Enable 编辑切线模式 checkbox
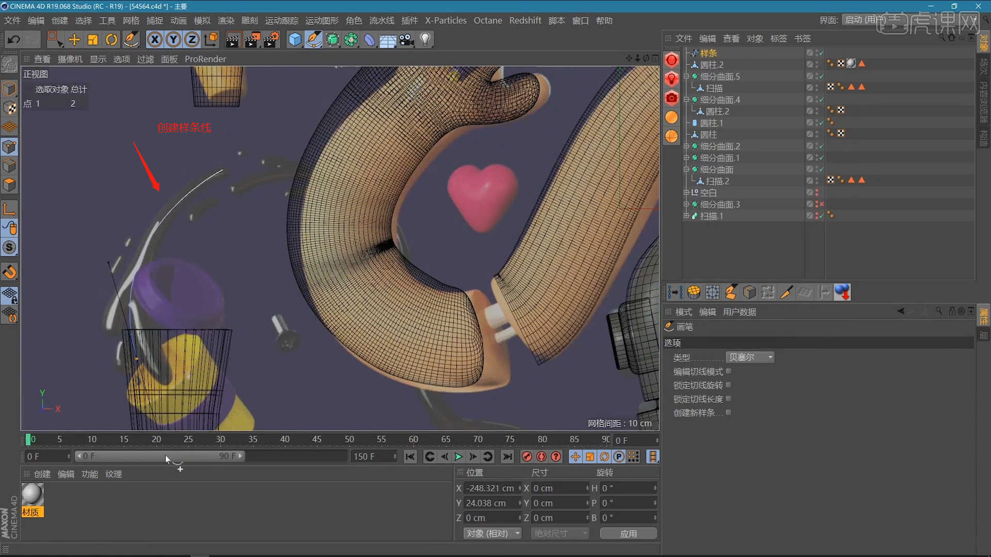The width and height of the screenshot is (991, 557). pyautogui.click(x=728, y=371)
